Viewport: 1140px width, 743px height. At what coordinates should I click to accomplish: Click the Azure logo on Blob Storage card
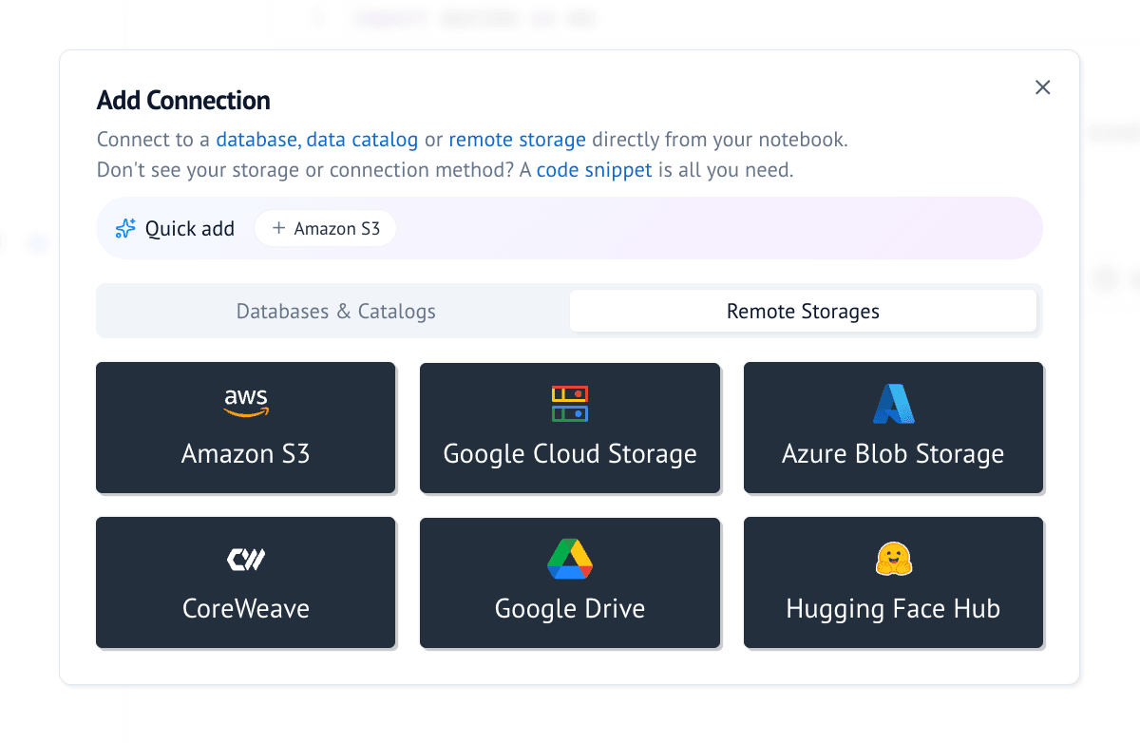click(x=893, y=404)
